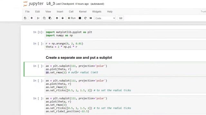Click the In [1]: prompt
Viewport: 206px width, 115px height.
pyautogui.click(x=38, y=32)
